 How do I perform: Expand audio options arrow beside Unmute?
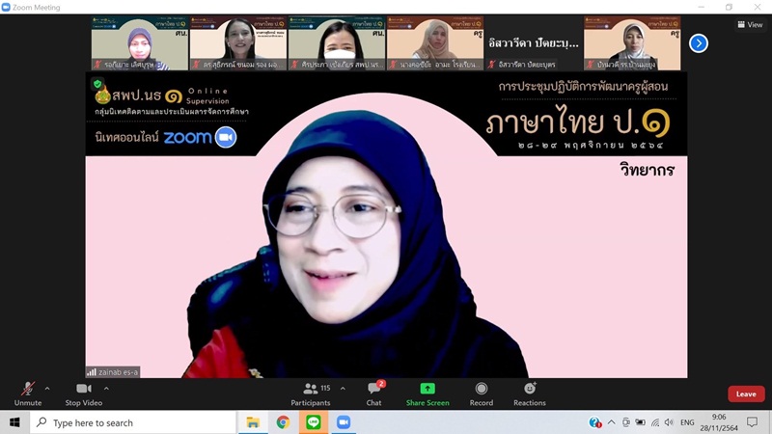click(x=47, y=389)
